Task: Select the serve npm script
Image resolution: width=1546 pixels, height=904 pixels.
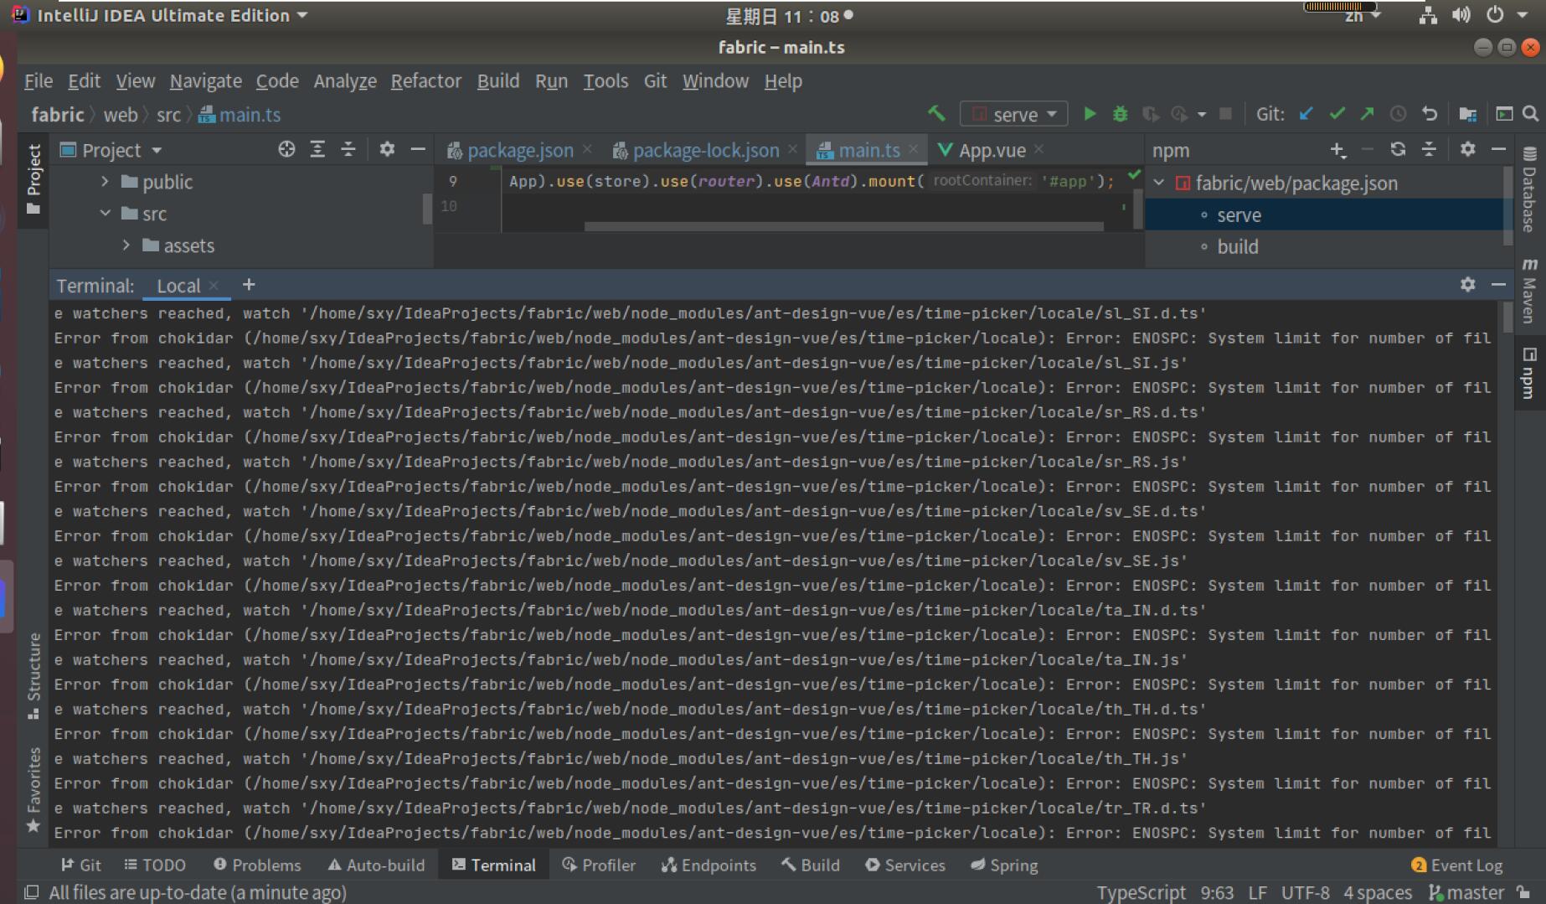Action: click(x=1327, y=215)
